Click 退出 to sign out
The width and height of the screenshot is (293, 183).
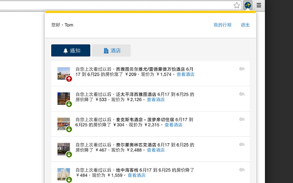(x=245, y=25)
